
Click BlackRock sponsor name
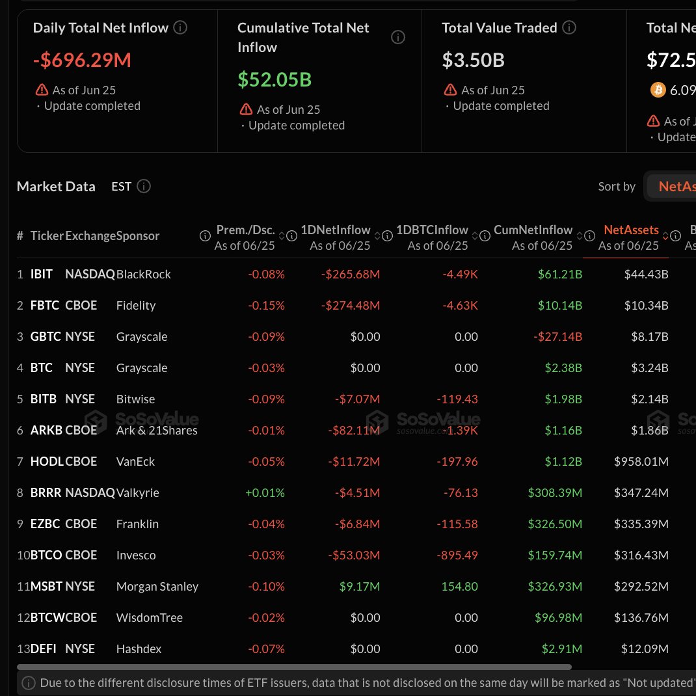(143, 274)
